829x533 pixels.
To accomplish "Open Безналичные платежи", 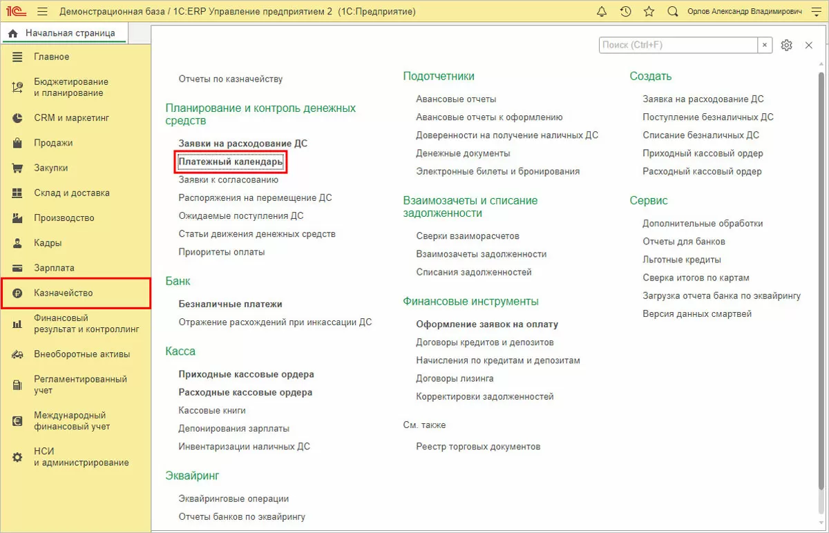I will click(x=230, y=304).
